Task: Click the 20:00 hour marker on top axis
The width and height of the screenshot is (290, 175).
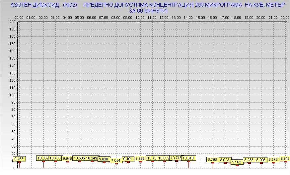Action: [260, 17]
